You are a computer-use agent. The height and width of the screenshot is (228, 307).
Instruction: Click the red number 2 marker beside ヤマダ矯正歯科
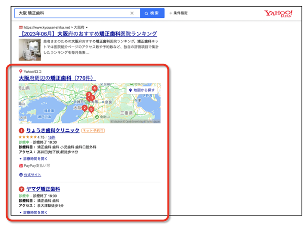point(21,189)
